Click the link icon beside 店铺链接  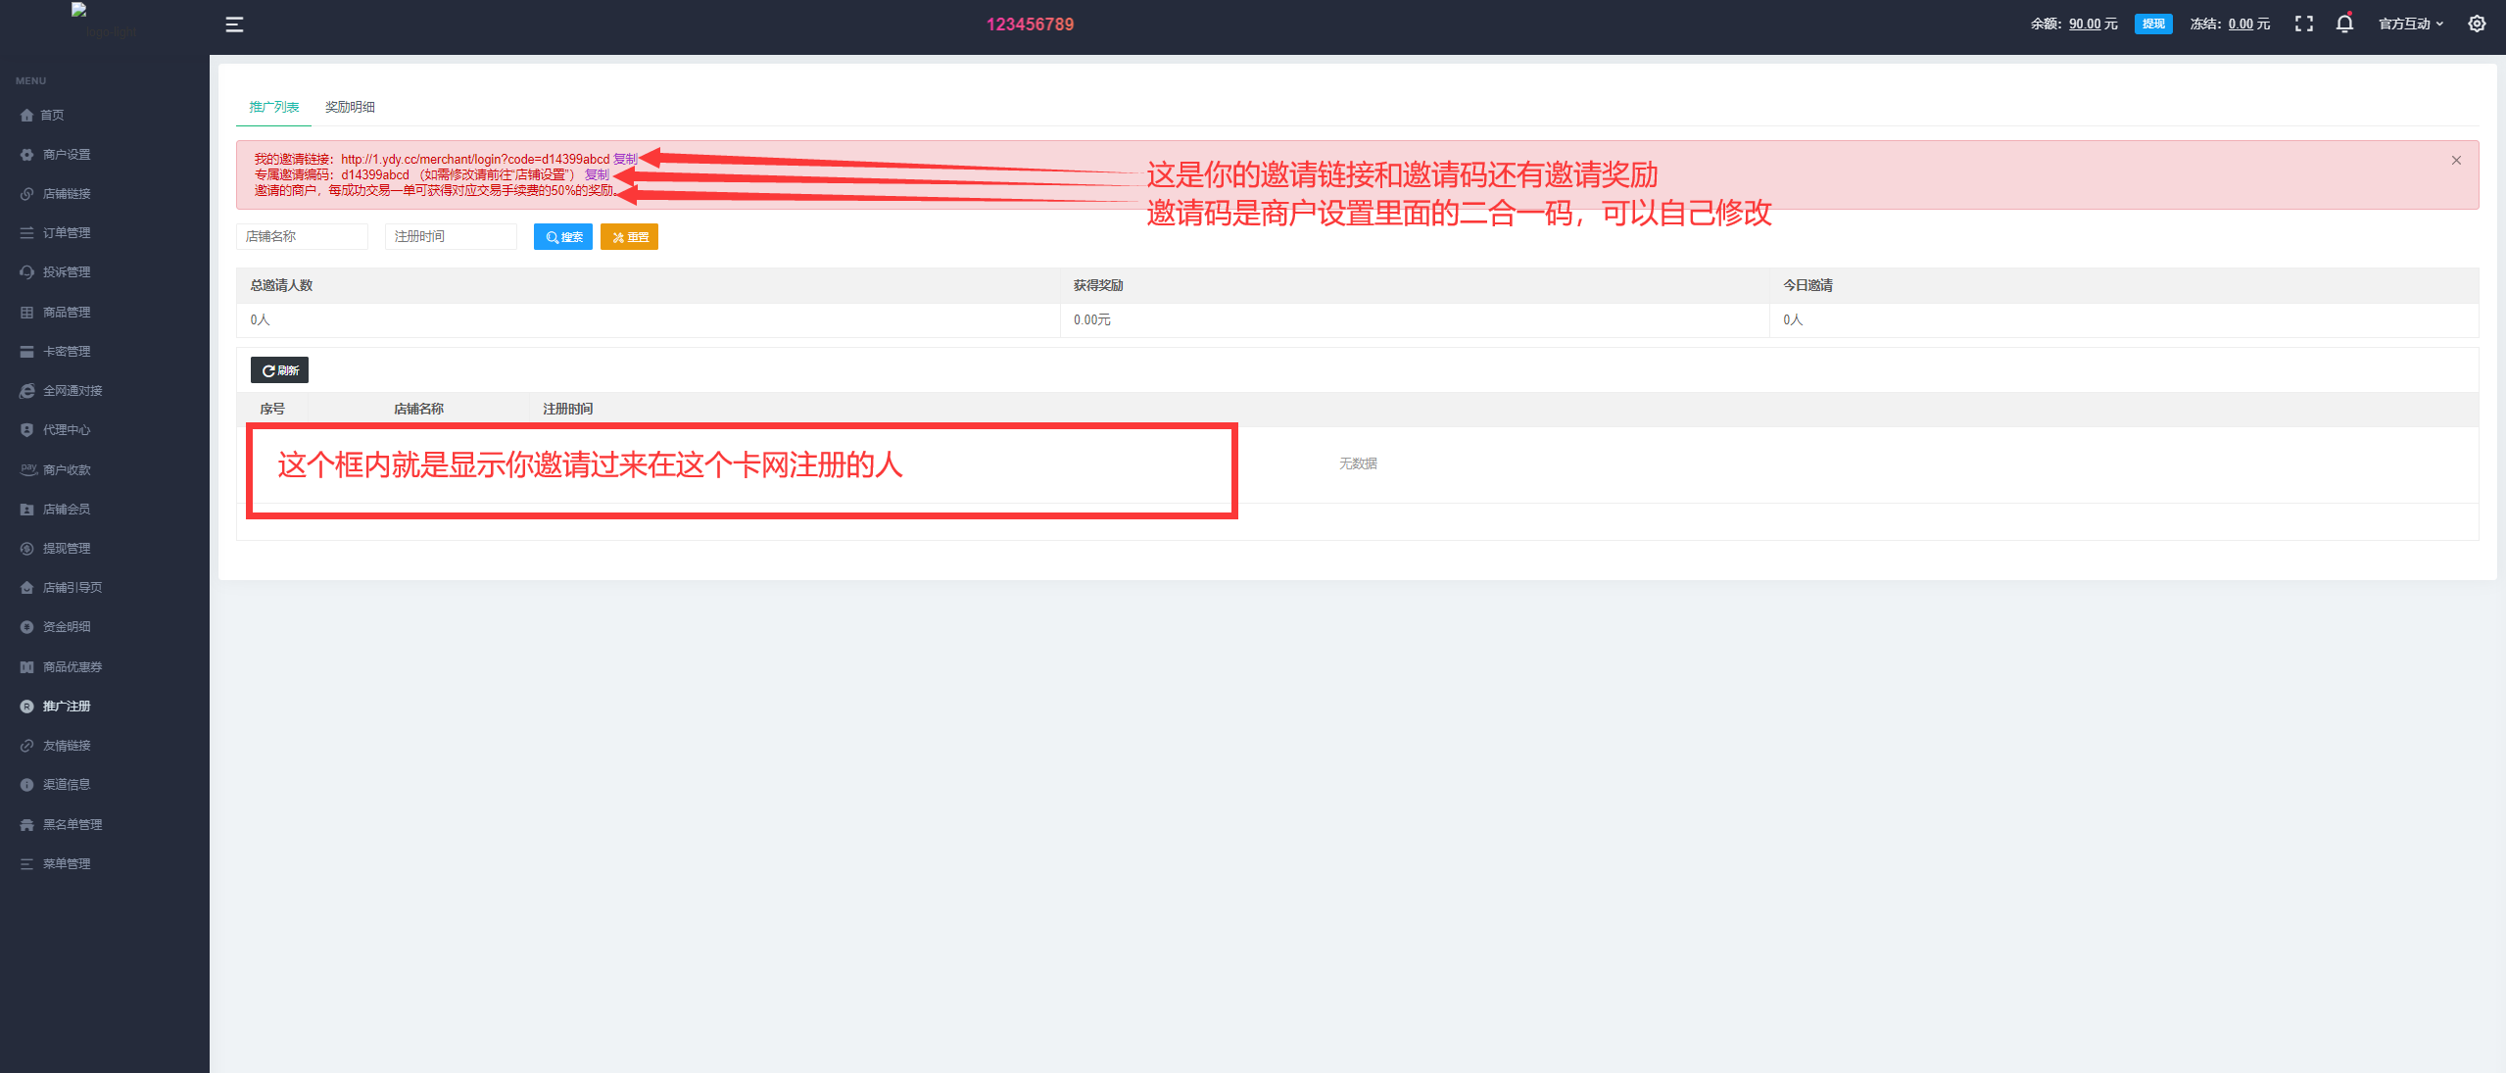pos(26,194)
